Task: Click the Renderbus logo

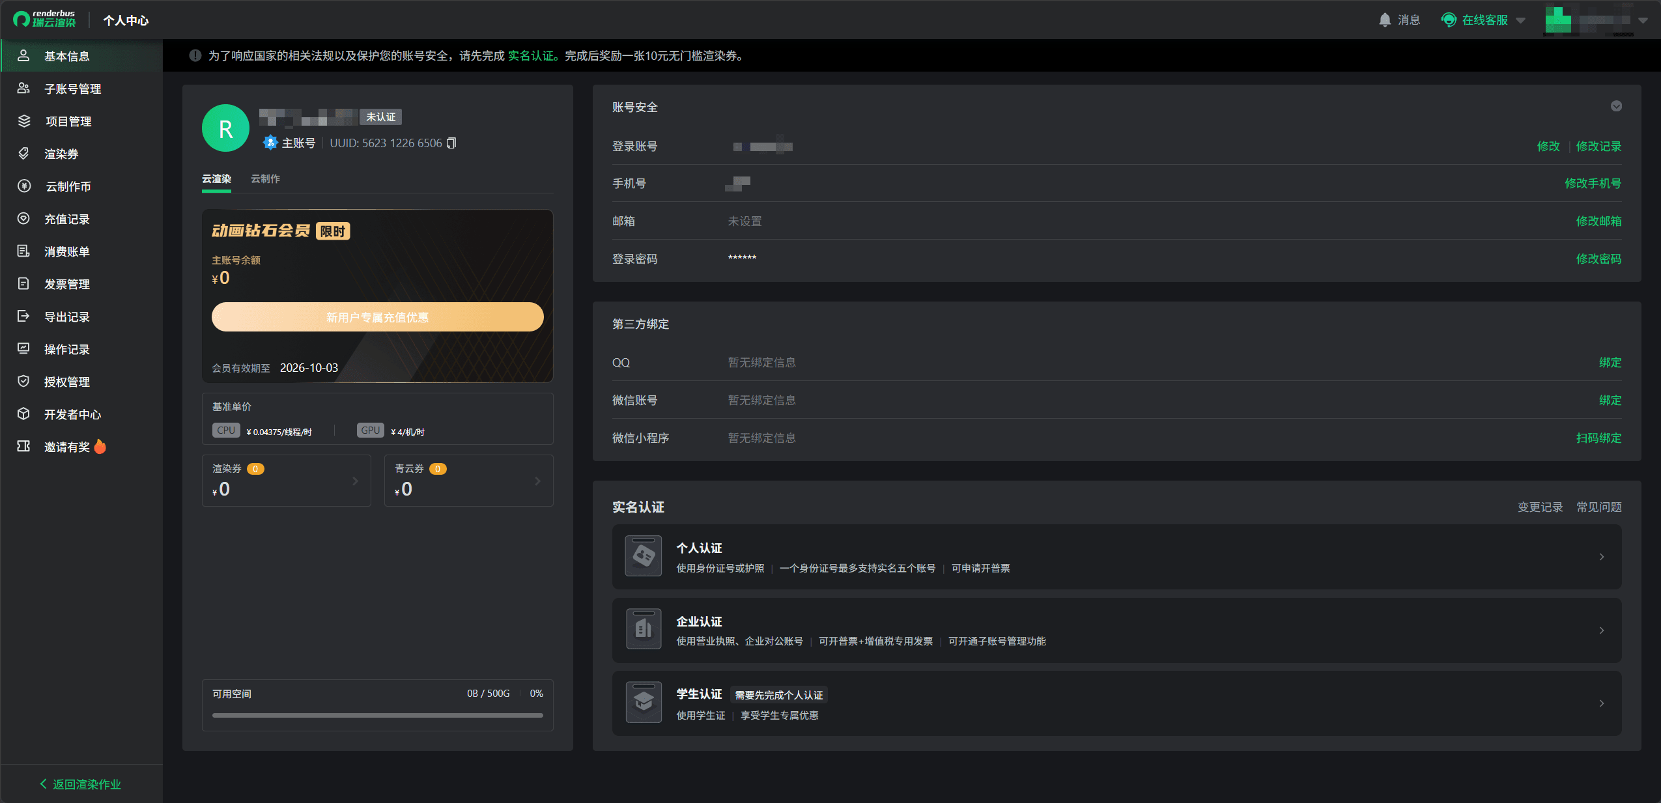Action: point(44,20)
